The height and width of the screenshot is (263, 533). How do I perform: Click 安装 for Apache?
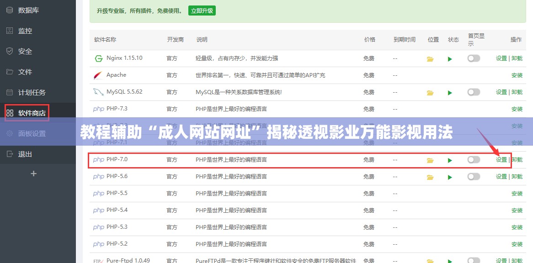(x=517, y=75)
